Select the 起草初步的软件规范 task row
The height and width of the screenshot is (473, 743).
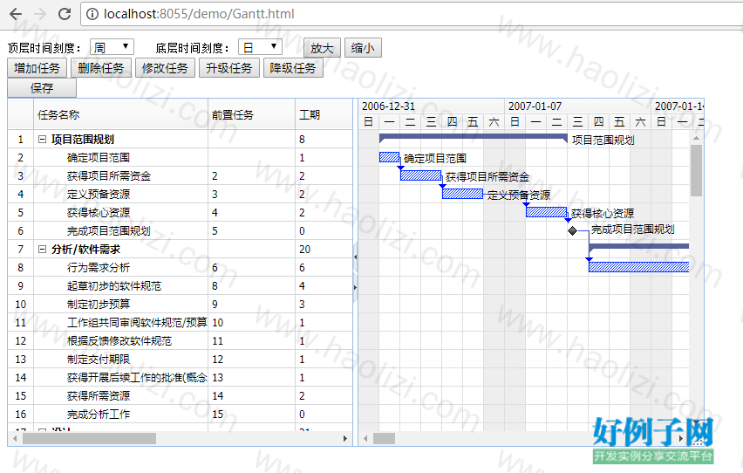(180, 286)
